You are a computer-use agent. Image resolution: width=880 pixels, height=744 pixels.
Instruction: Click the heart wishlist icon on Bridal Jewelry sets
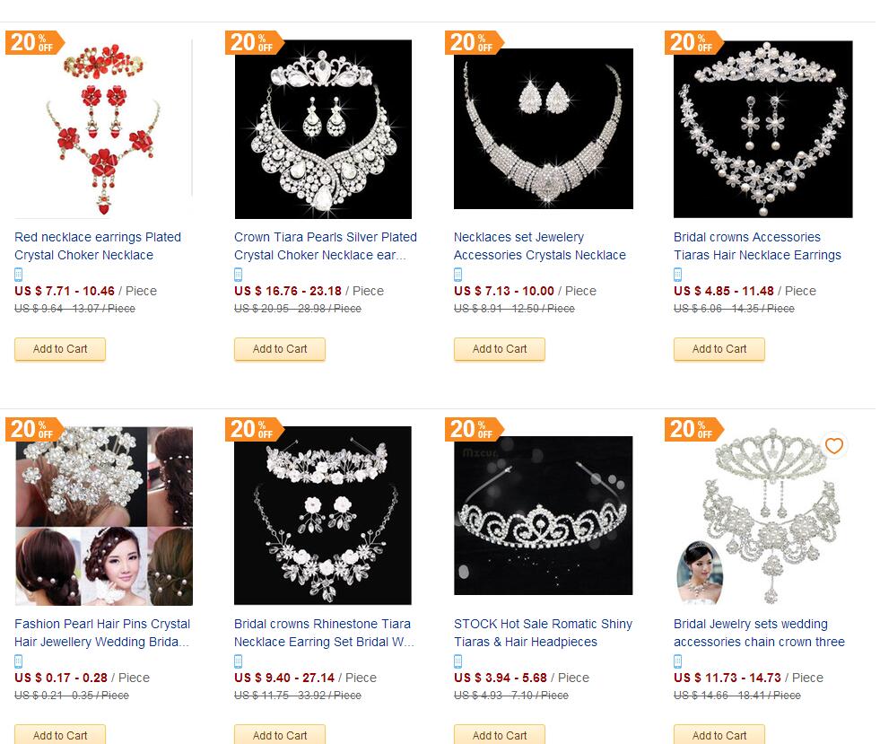click(x=834, y=446)
